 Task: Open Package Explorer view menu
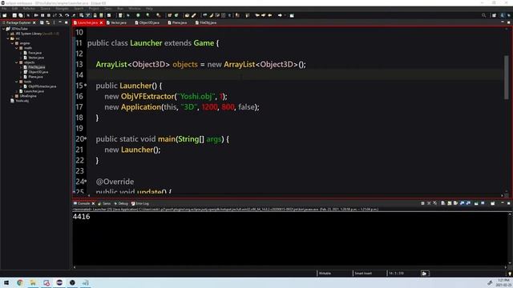[x=54, y=22]
